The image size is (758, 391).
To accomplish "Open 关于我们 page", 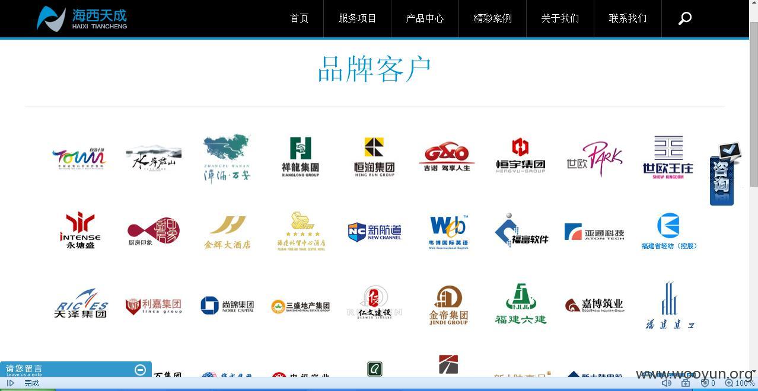I will pyautogui.click(x=560, y=18).
